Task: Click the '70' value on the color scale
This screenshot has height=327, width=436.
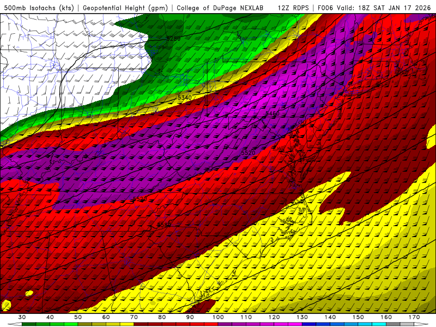Action: coord(134,317)
